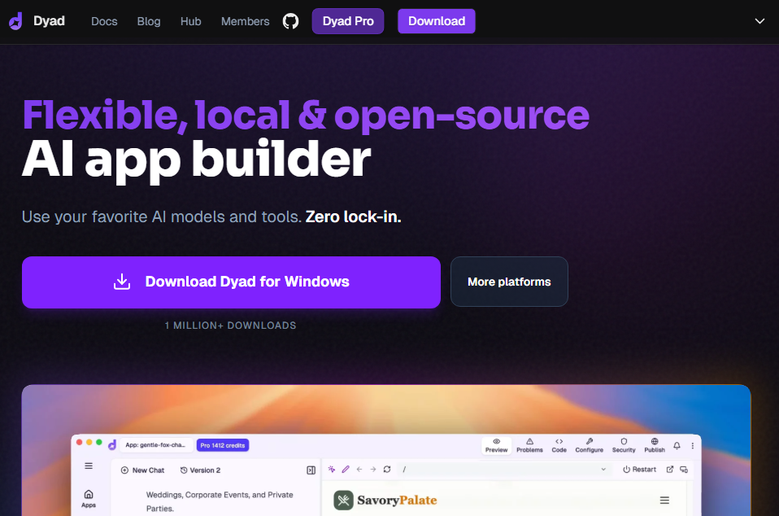Click small Dyad logo in app title bar
The height and width of the screenshot is (516, 779).
(x=112, y=445)
